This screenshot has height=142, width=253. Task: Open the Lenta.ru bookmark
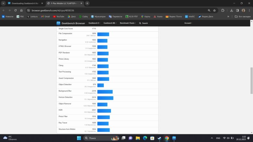(32, 16)
